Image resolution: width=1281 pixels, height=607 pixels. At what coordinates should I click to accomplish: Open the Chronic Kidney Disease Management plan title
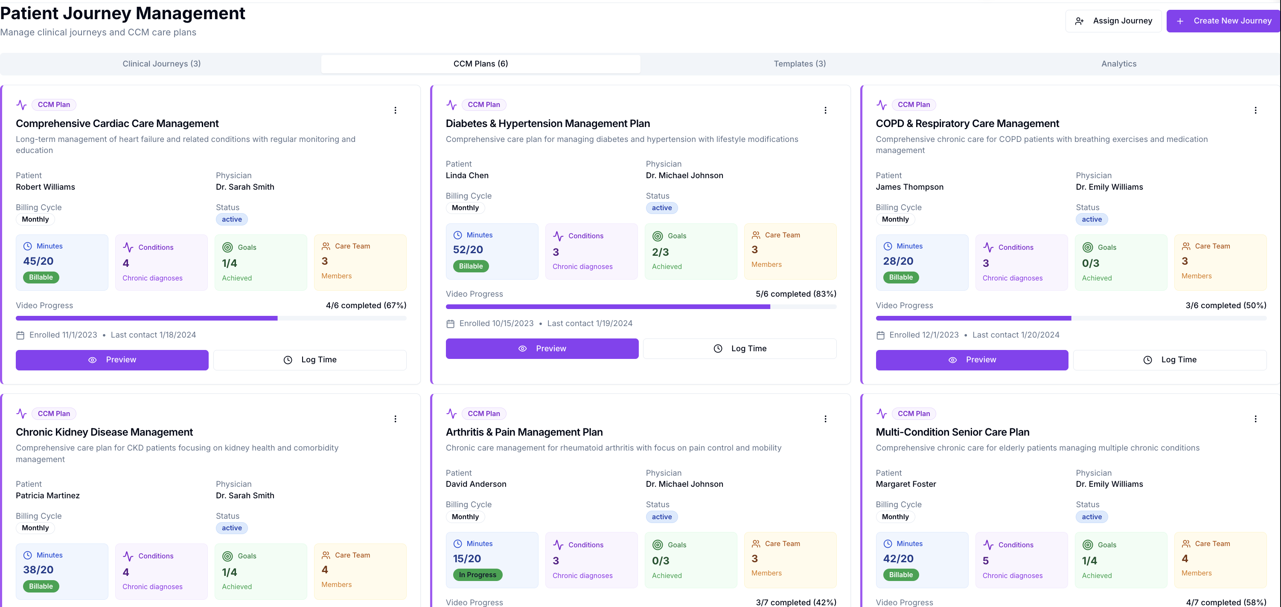coord(105,432)
